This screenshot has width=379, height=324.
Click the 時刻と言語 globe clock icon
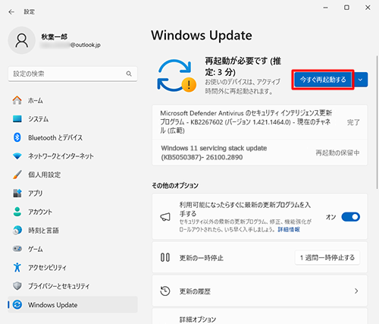(x=17, y=230)
